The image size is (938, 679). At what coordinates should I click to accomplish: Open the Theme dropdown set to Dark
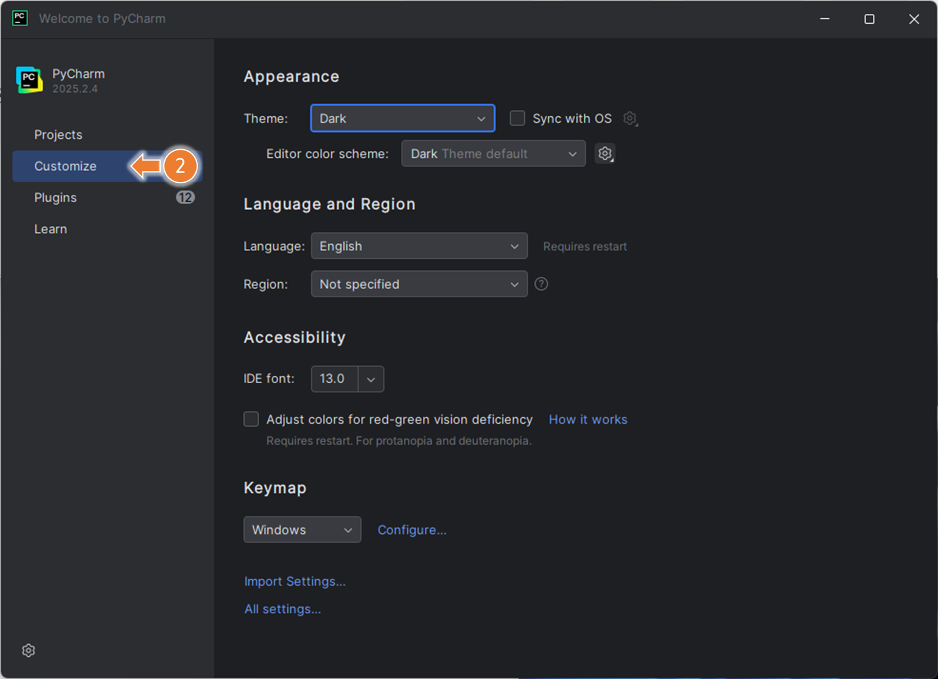(x=402, y=118)
